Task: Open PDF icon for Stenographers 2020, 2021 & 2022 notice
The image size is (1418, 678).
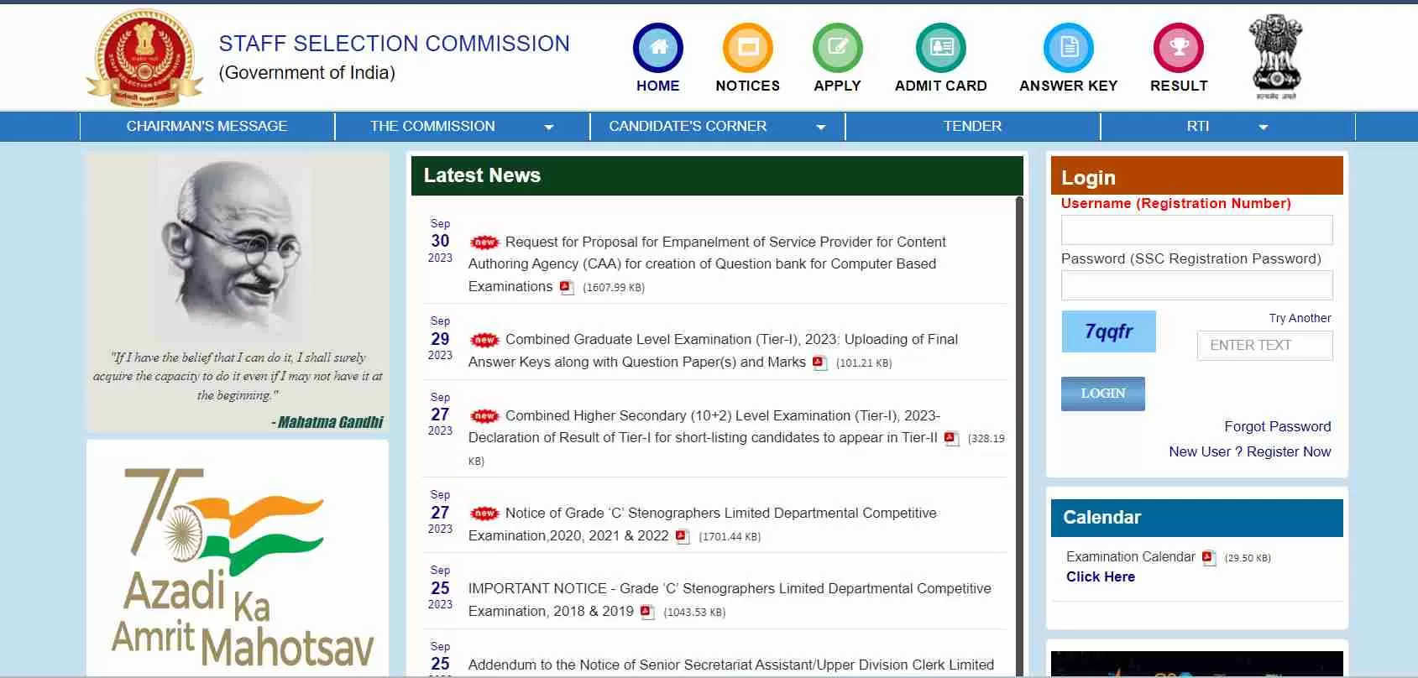Action: (683, 536)
